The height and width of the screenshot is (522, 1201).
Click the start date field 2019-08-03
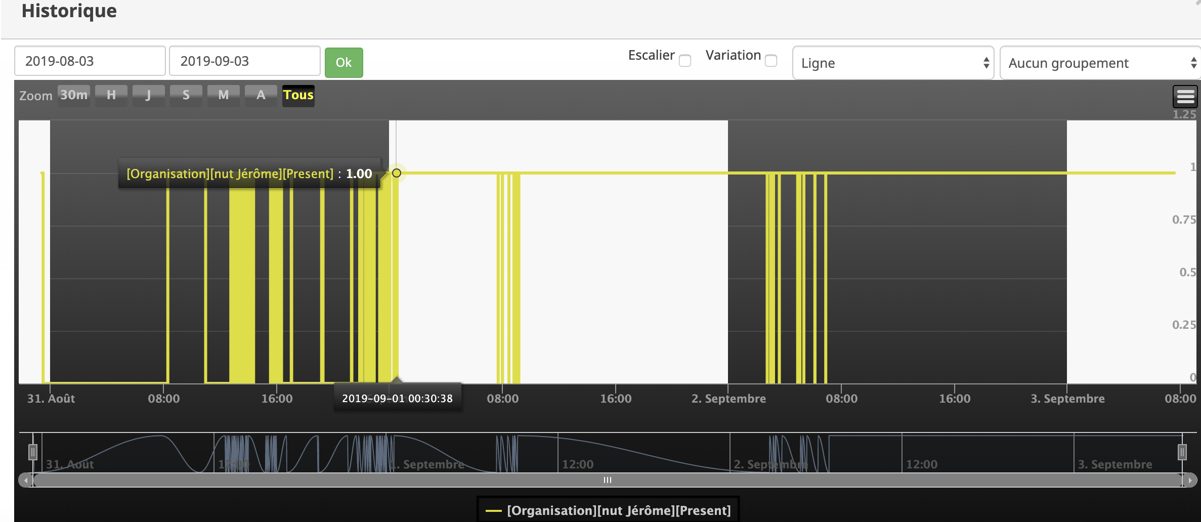(90, 61)
